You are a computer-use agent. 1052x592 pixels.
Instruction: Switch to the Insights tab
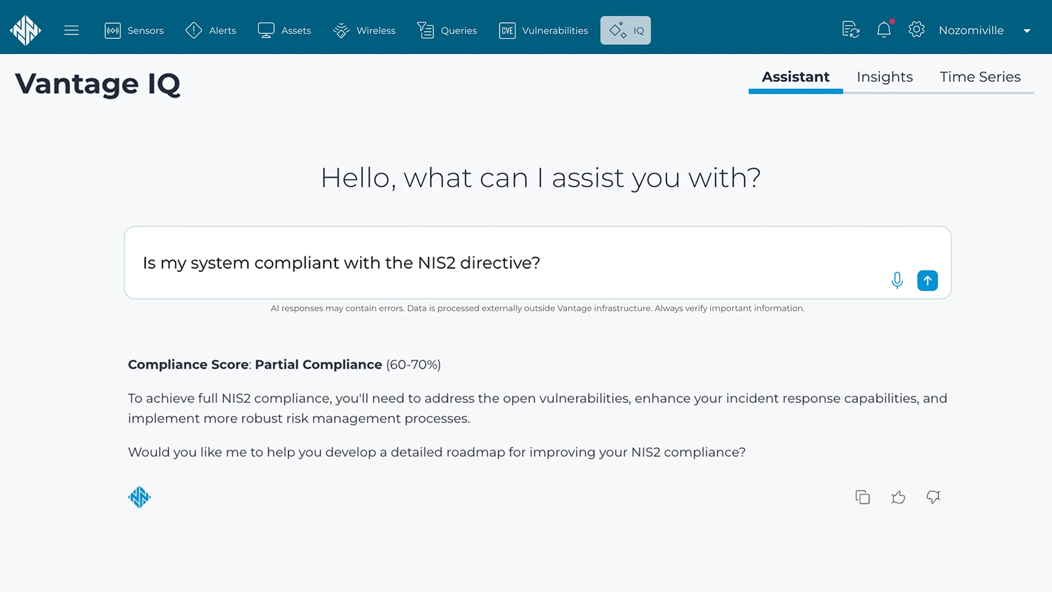coord(884,77)
